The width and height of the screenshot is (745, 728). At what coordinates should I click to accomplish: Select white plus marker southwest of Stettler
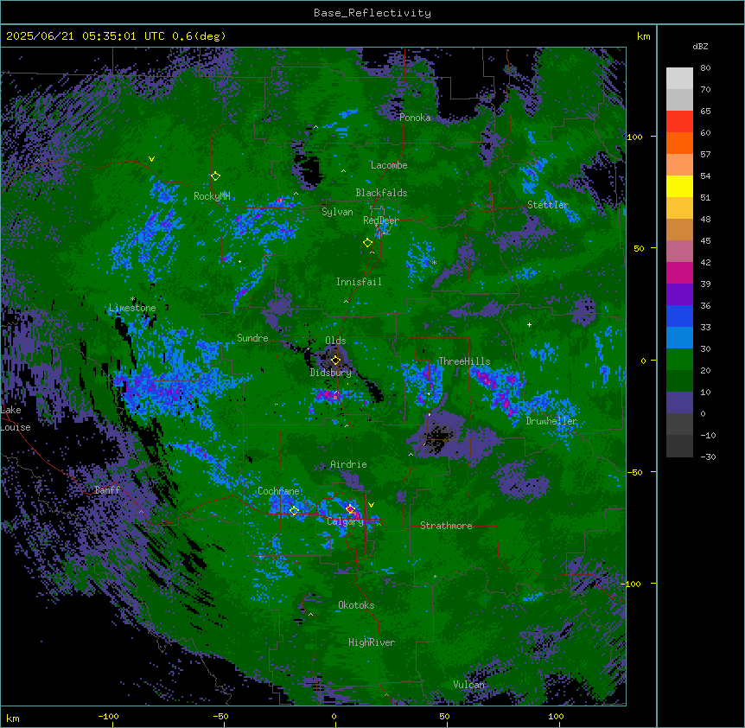click(529, 324)
